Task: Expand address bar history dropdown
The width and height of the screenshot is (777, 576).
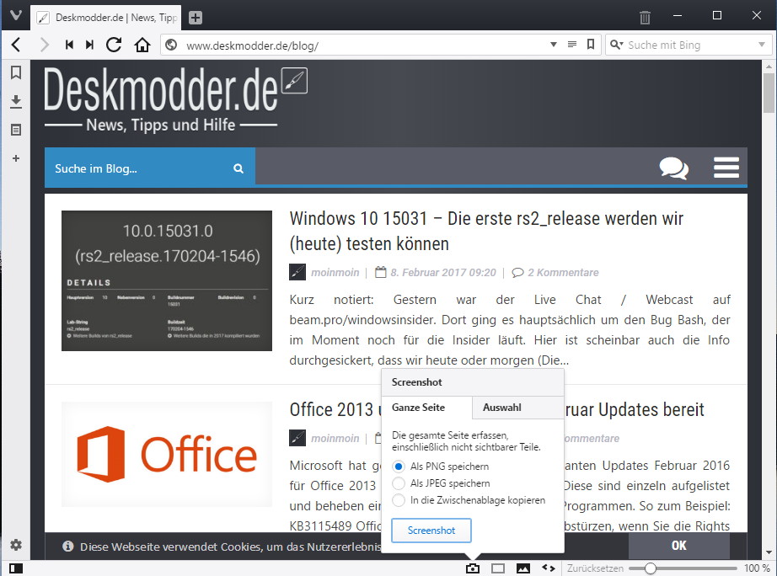Action: 554,45
